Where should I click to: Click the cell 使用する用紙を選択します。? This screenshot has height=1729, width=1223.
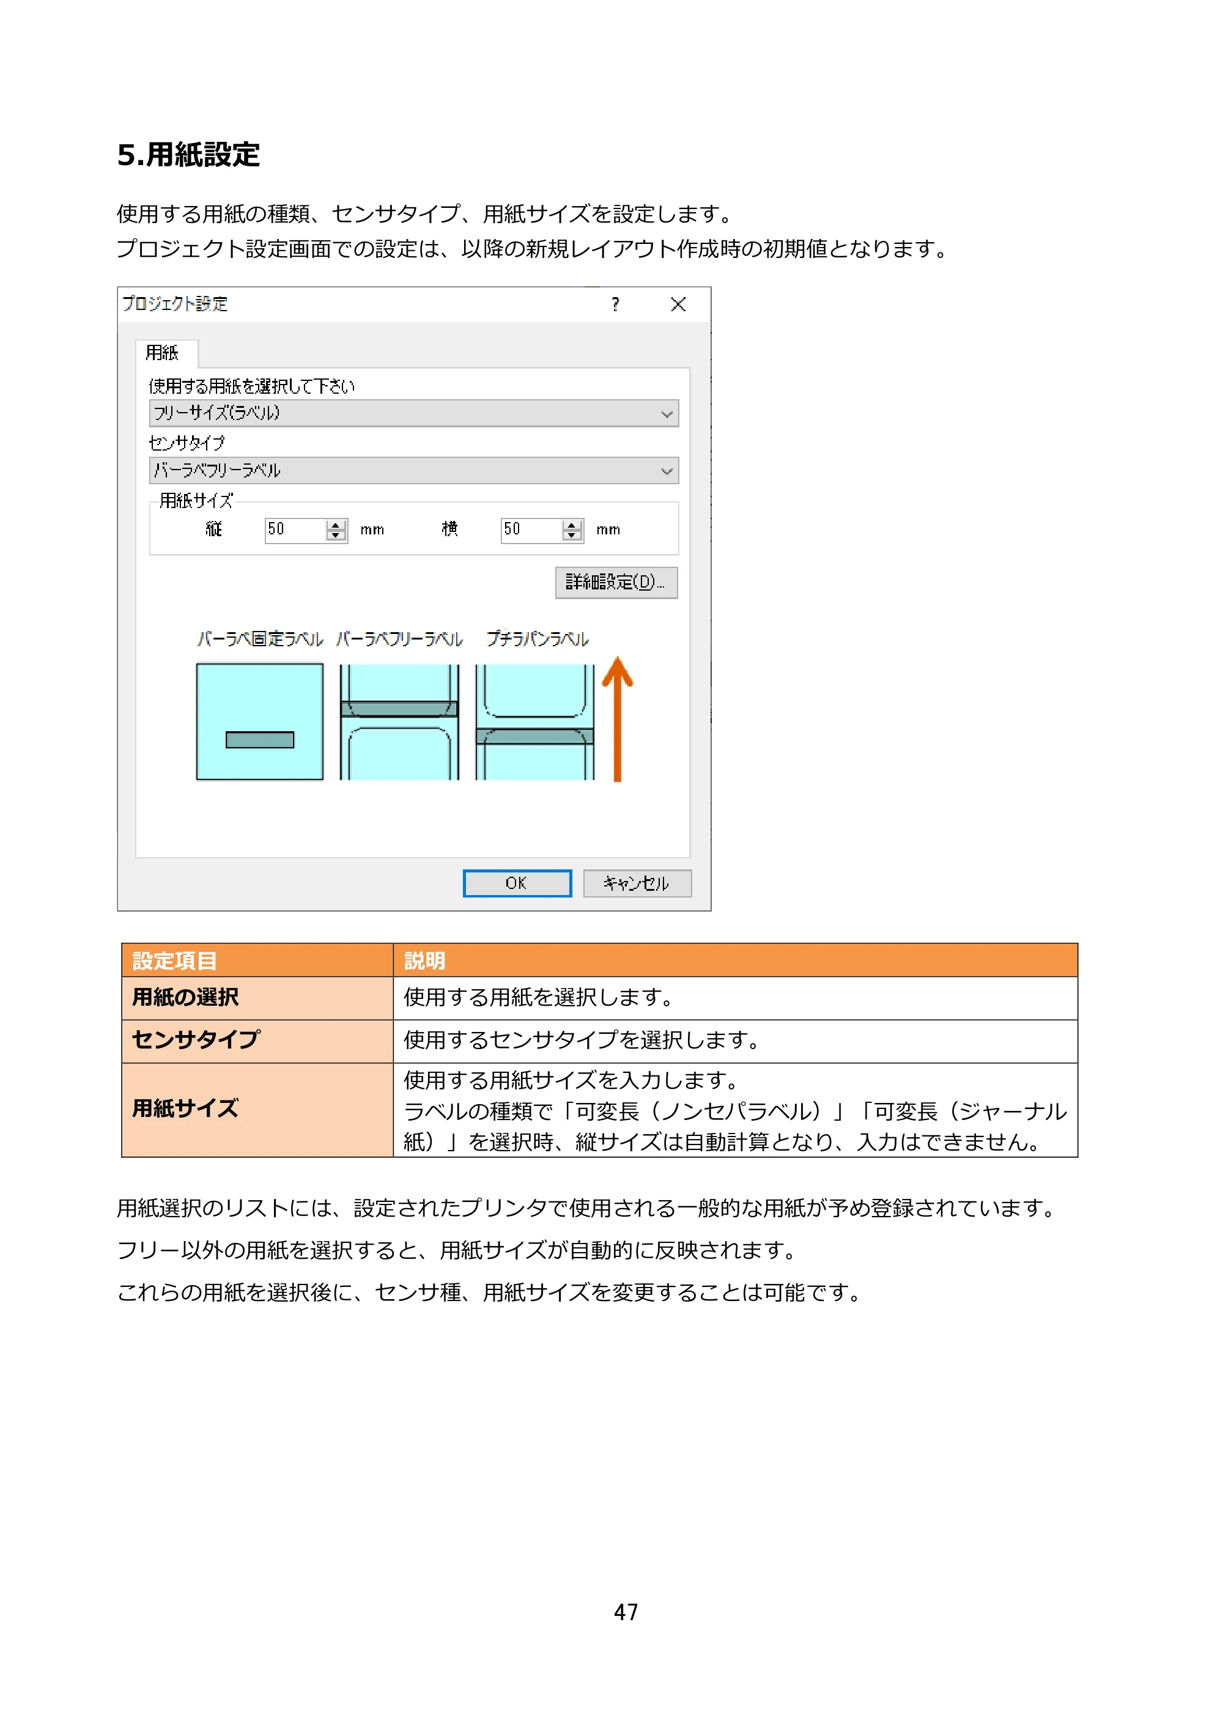735,998
